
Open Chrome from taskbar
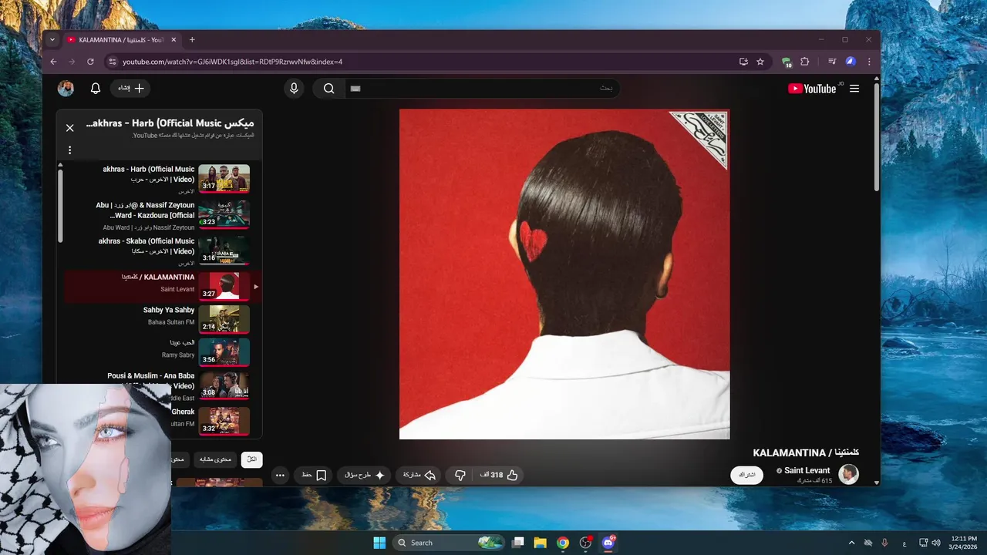pos(563,543)
